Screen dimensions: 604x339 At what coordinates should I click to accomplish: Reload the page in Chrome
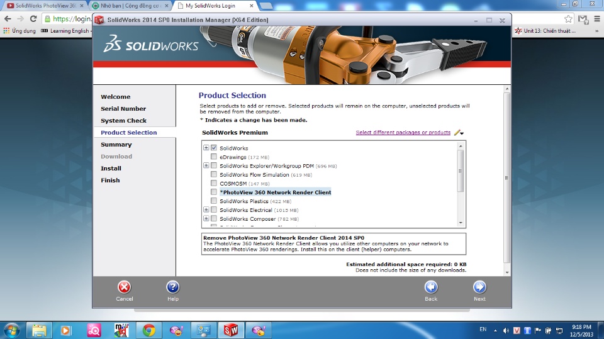coord(33,18)
